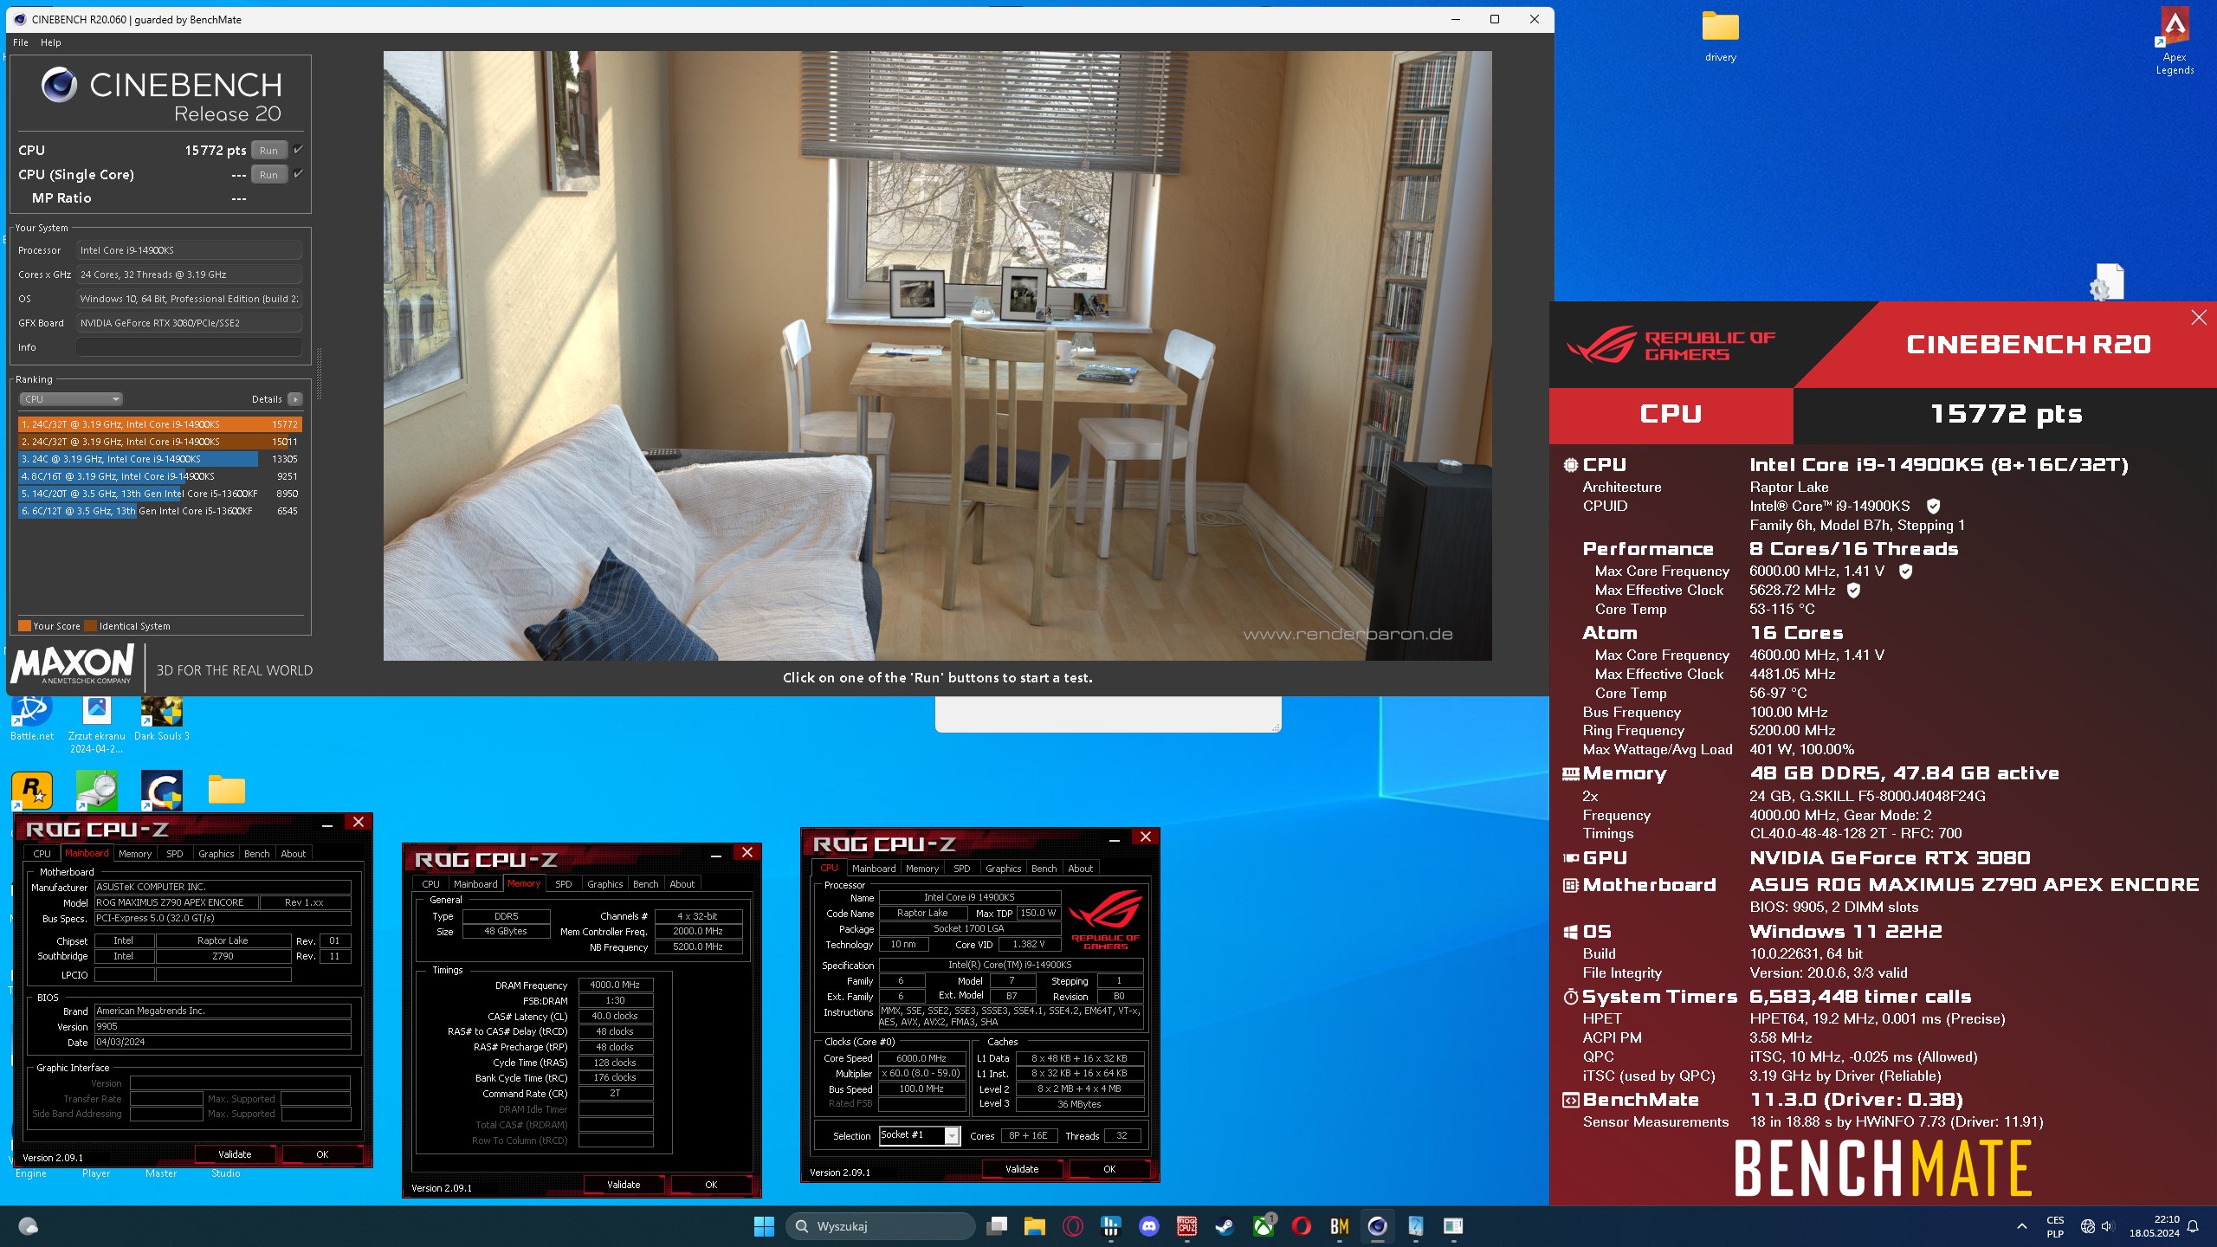
Task: Expand ranking Details arrow
Action: (x=295, y=399)
